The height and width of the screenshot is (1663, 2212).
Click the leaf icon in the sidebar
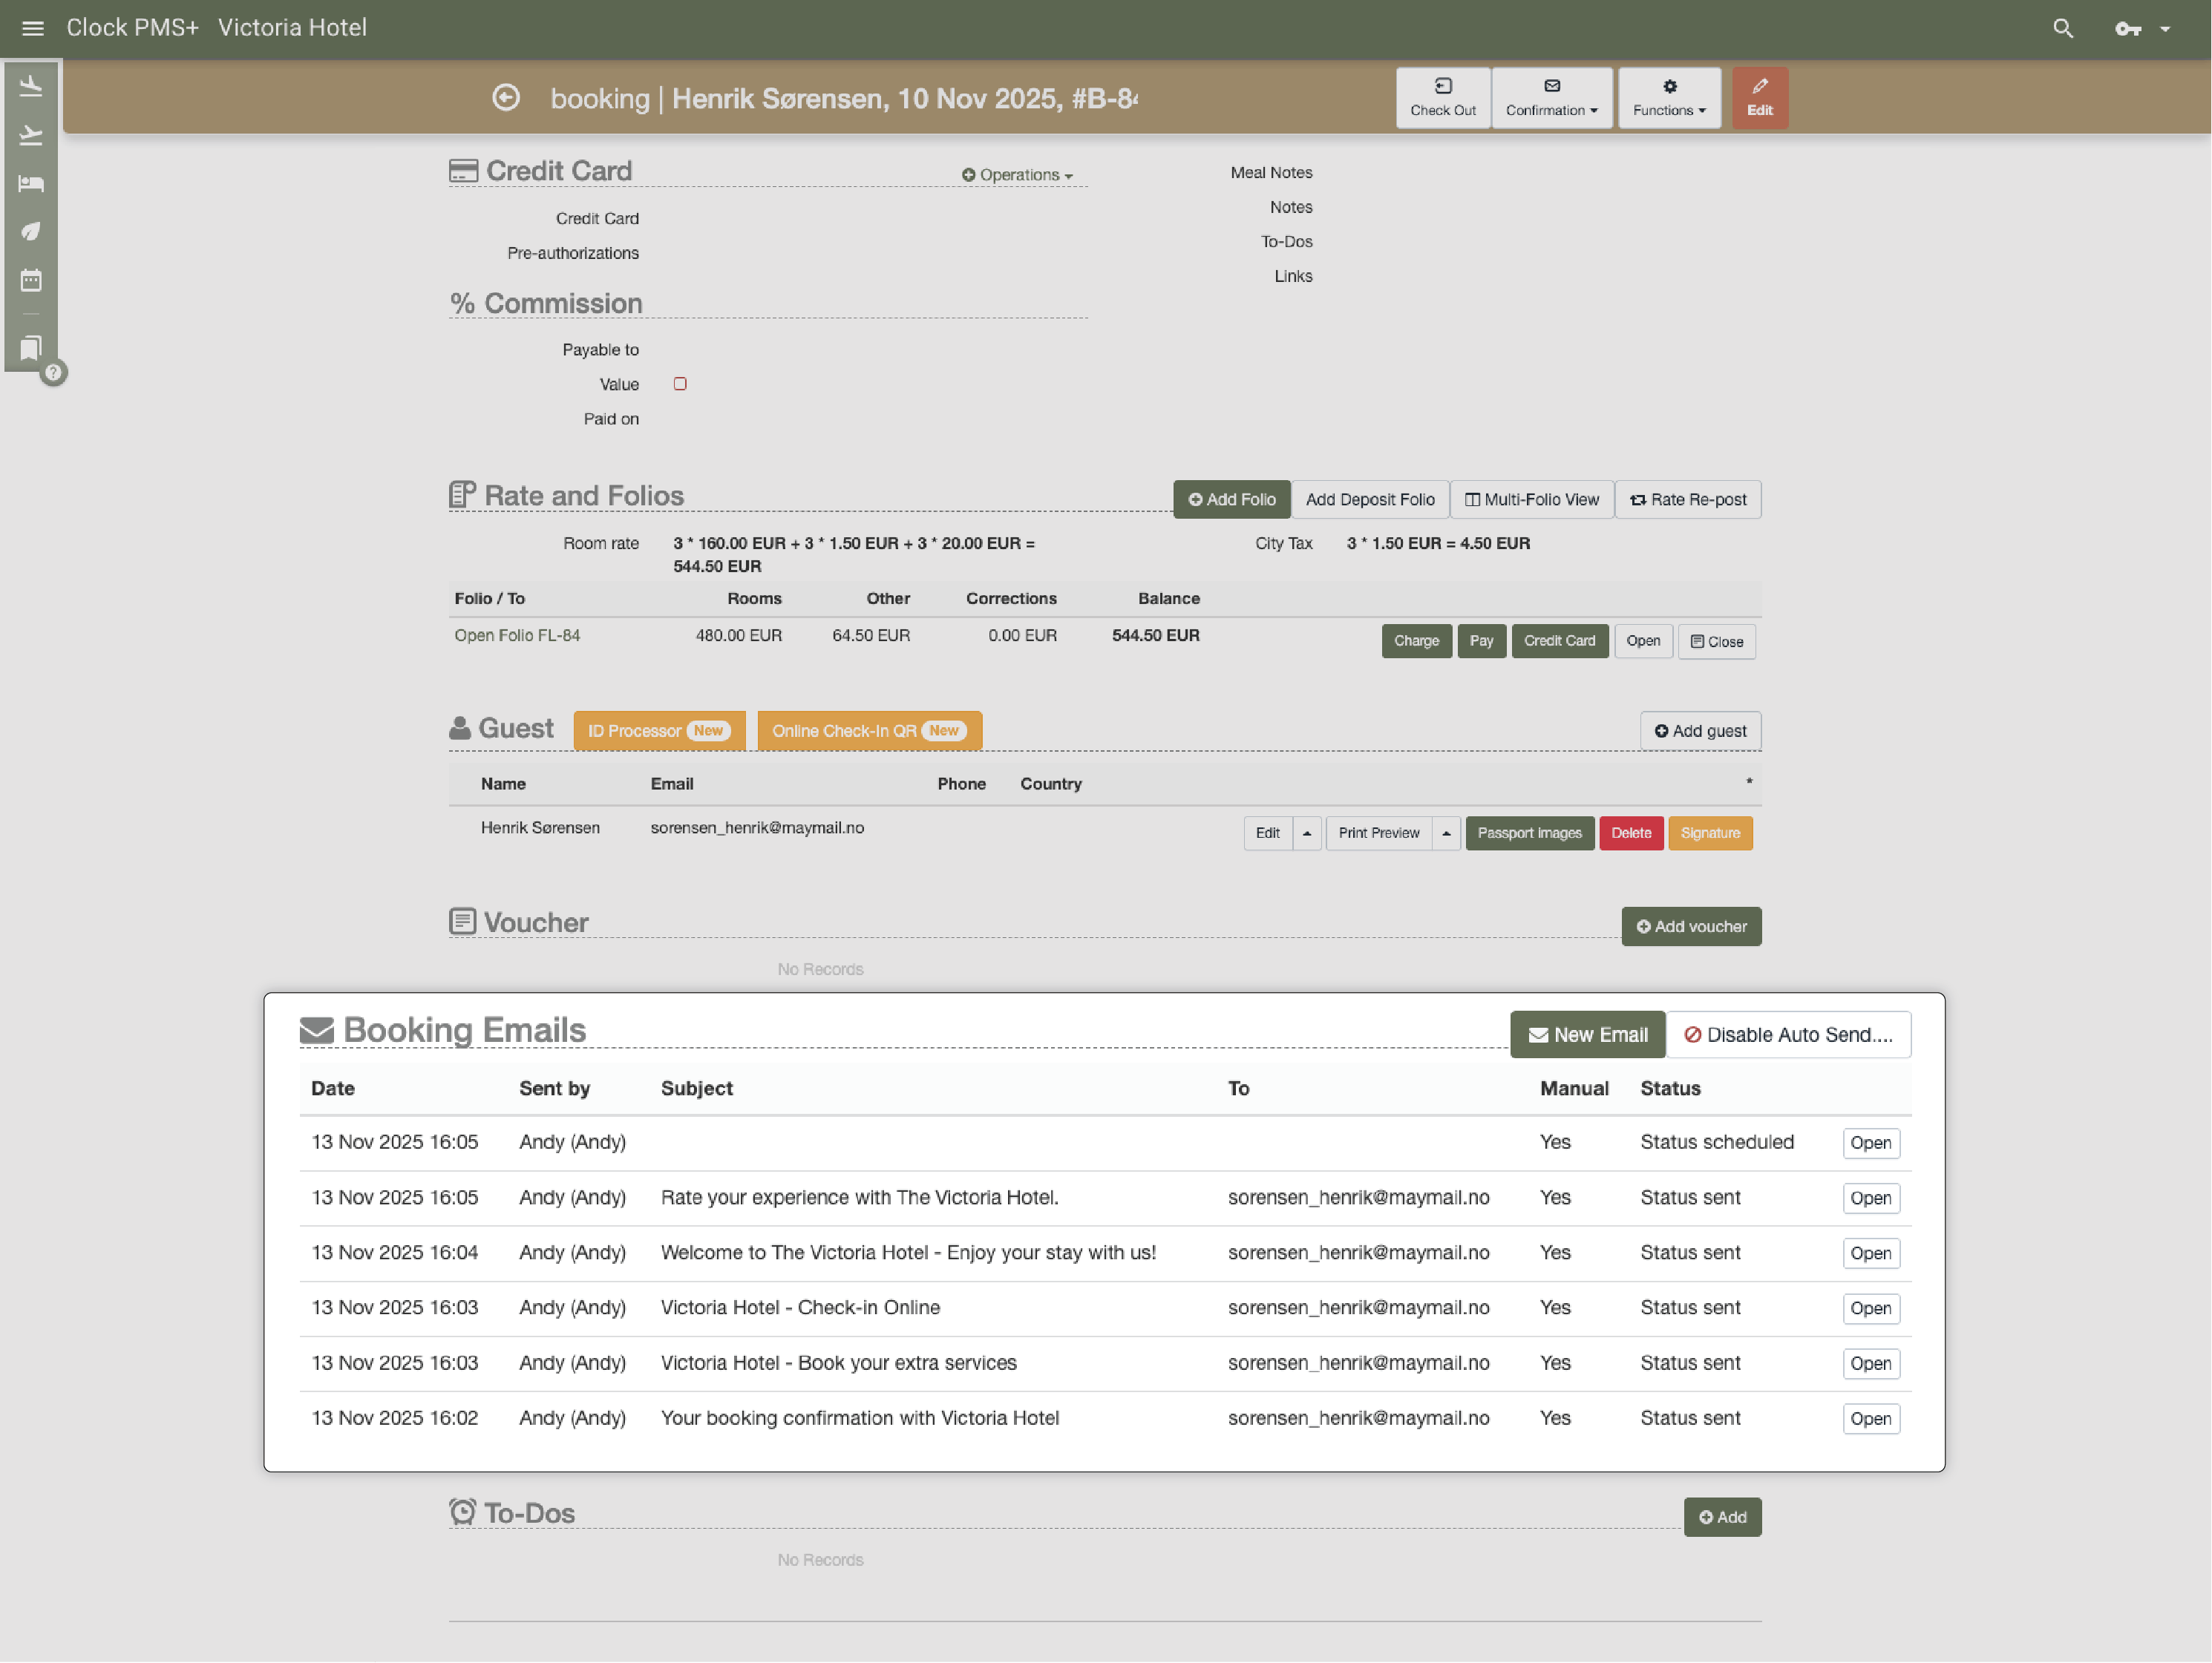(x=31, y=231)
